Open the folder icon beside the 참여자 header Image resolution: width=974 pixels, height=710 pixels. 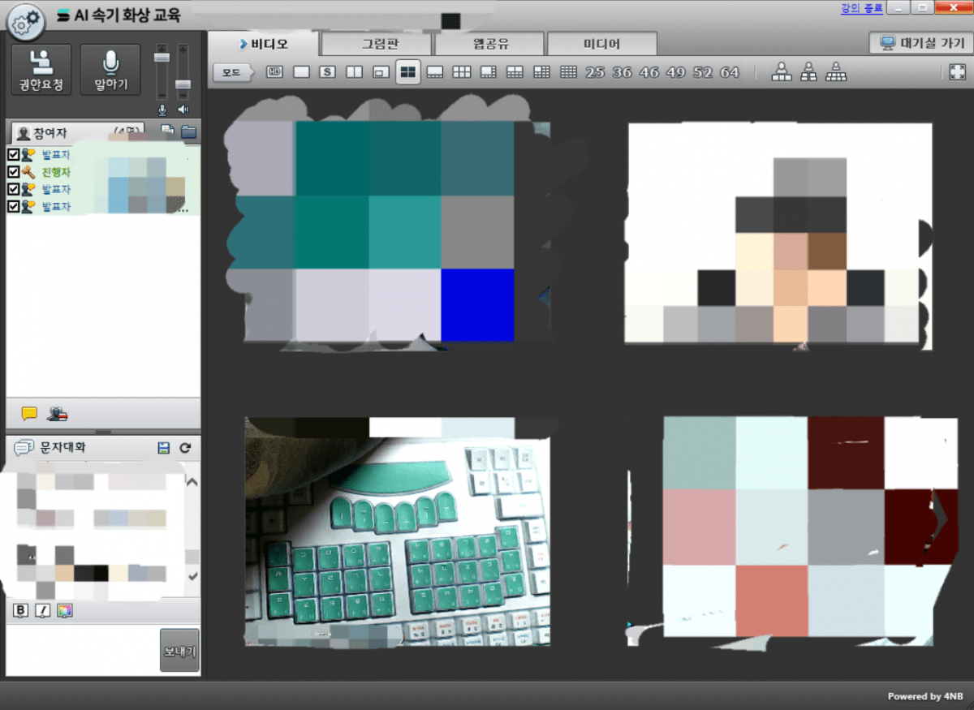pos(188,131)
